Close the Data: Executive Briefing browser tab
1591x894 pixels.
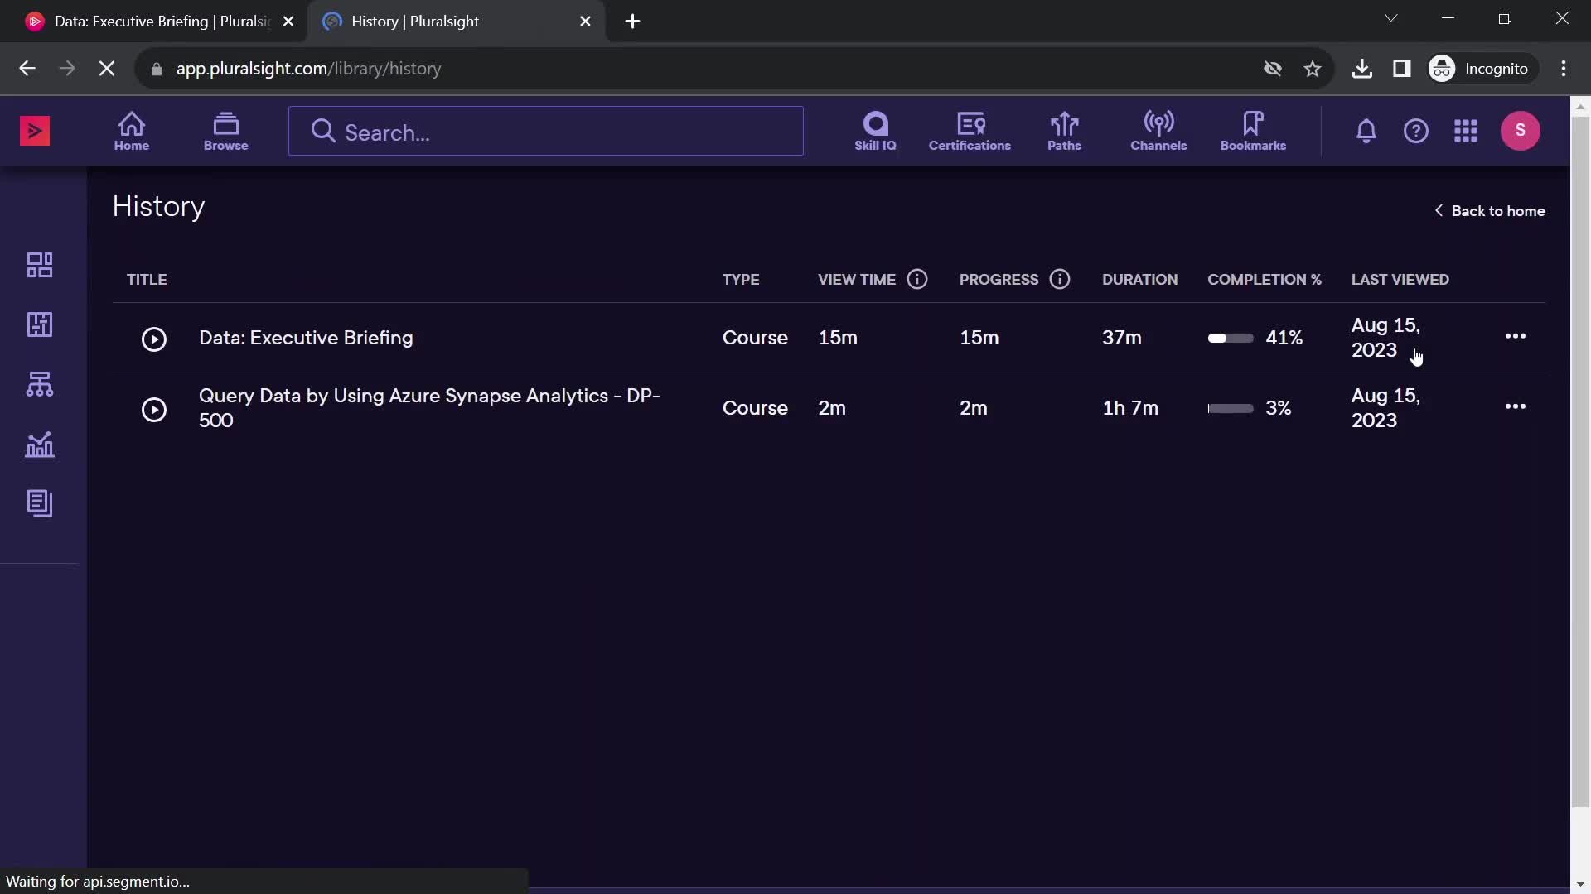pyautogui.click(x=288, y=22)
